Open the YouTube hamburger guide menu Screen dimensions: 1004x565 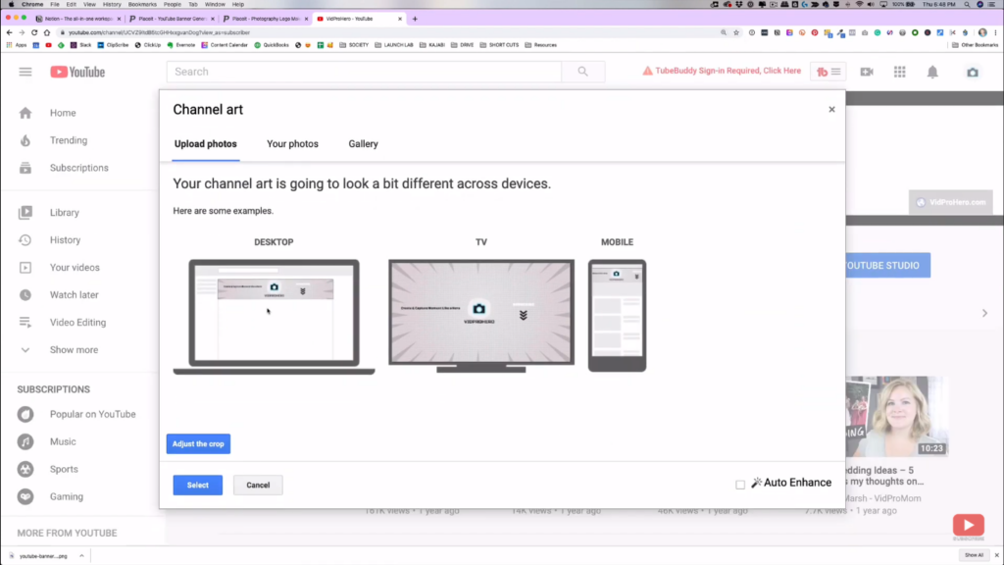coord(25,72)
